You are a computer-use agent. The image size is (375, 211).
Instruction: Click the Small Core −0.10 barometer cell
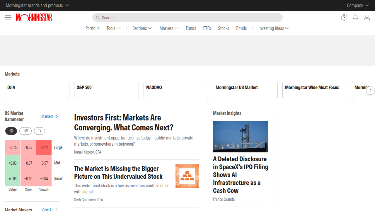point(28,178)
